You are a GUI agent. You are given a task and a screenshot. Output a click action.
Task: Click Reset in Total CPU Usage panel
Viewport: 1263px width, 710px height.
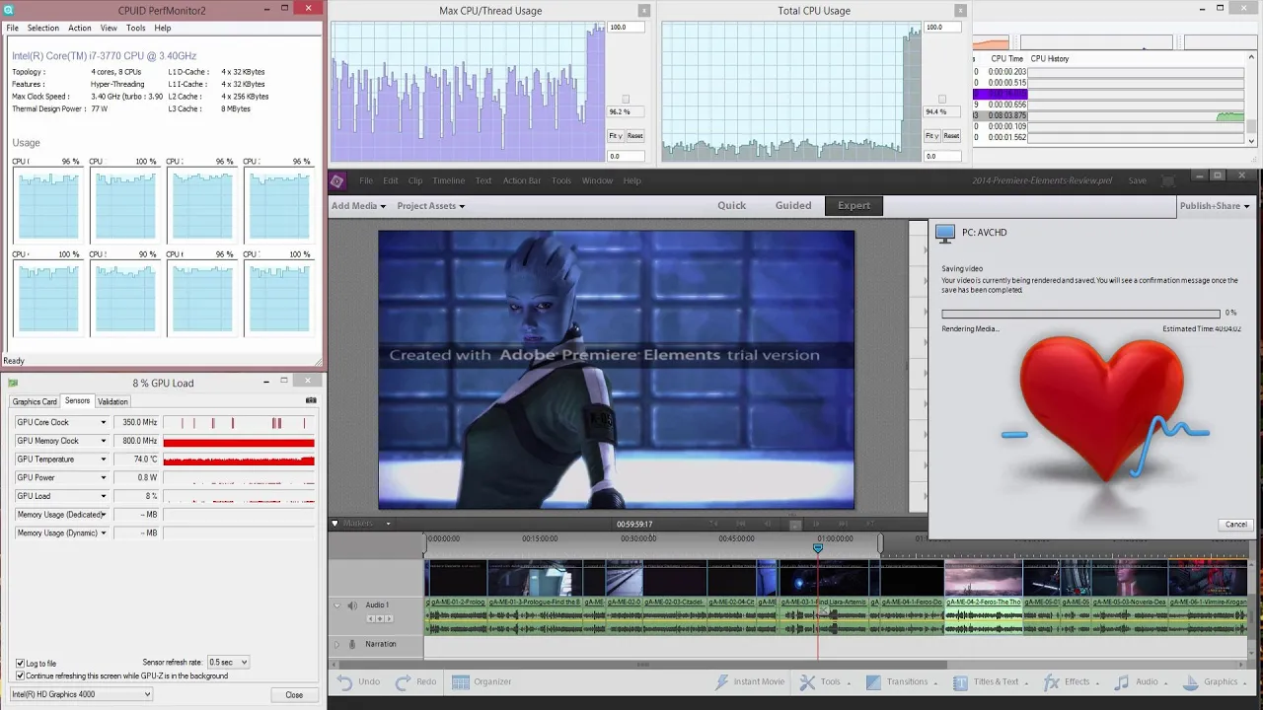coord(951,136)
